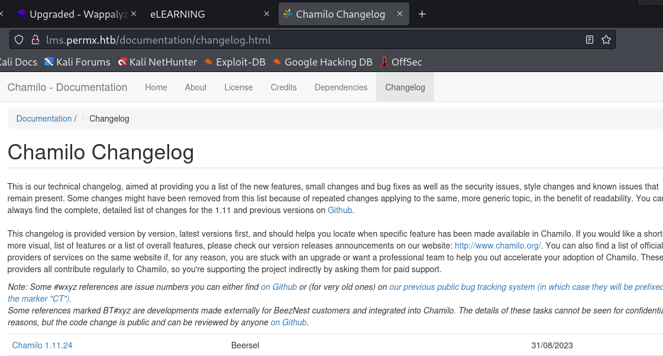Open the Credits navbar item
663x356 pixels.
(284, 87)
